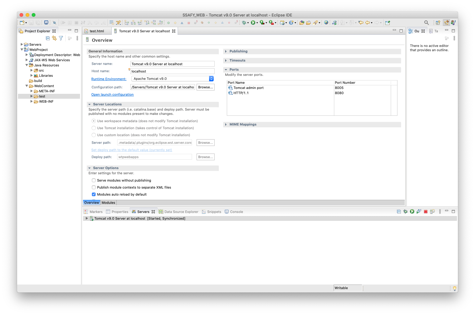Collapse the Server Options section

pyautogui.click(x=89, y=168)
